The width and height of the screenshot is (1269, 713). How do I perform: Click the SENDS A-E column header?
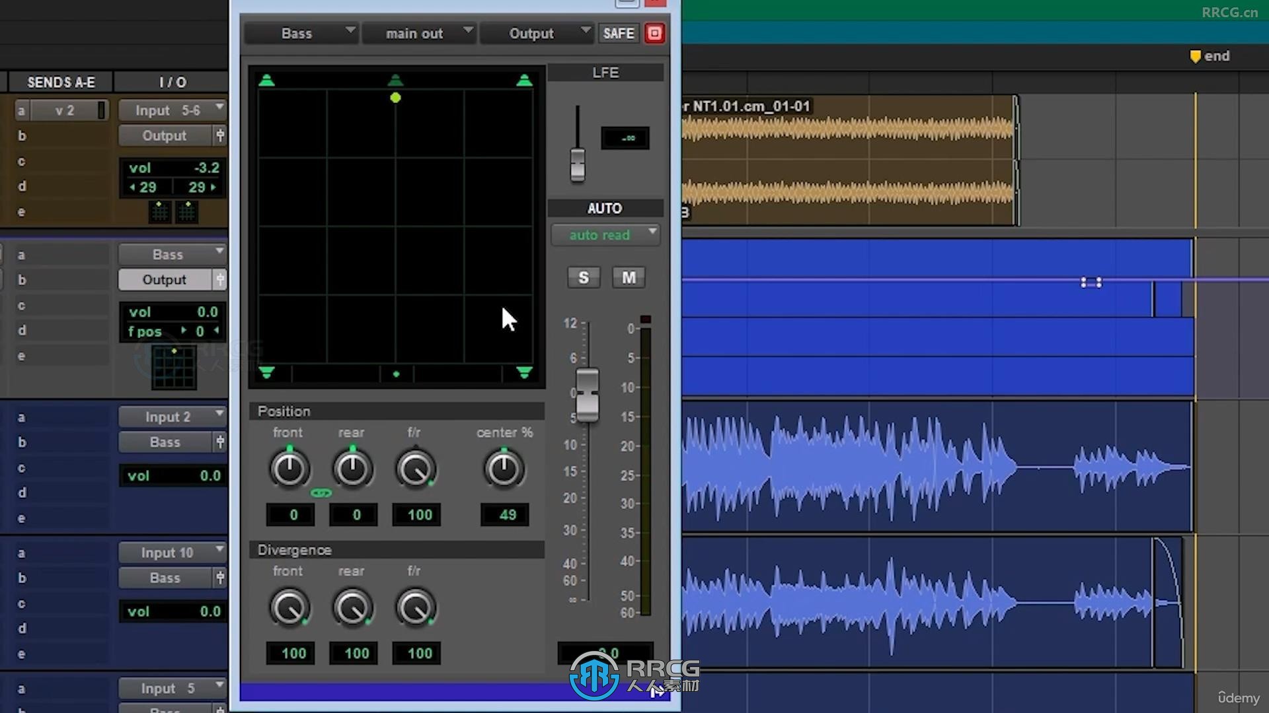tap(61, 83)
